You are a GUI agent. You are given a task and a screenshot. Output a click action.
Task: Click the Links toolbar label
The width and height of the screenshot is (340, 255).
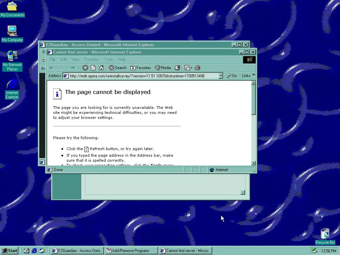246,76
